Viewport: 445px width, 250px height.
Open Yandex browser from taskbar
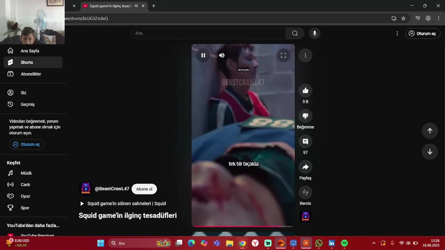pos(255,243)
